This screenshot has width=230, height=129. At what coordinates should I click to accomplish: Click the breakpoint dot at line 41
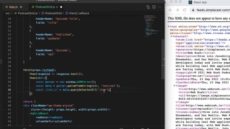[x=4, y=109]
